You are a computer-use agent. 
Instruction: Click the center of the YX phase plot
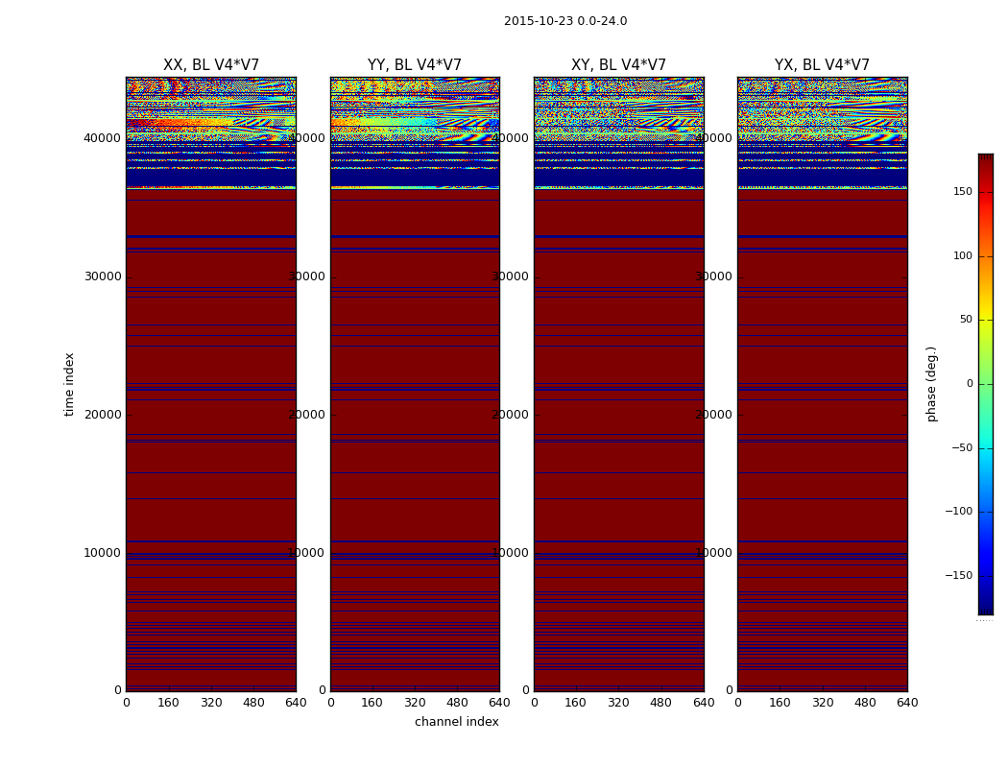(822, 384)
